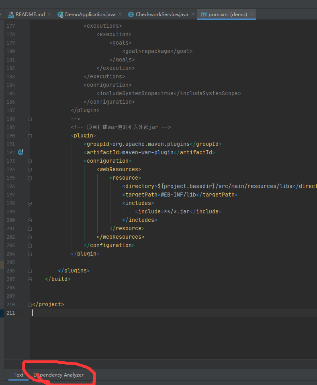Viewport: 317px width, 385px height.
Task: Click the repackage goal text
Action: tap(156, 51)
